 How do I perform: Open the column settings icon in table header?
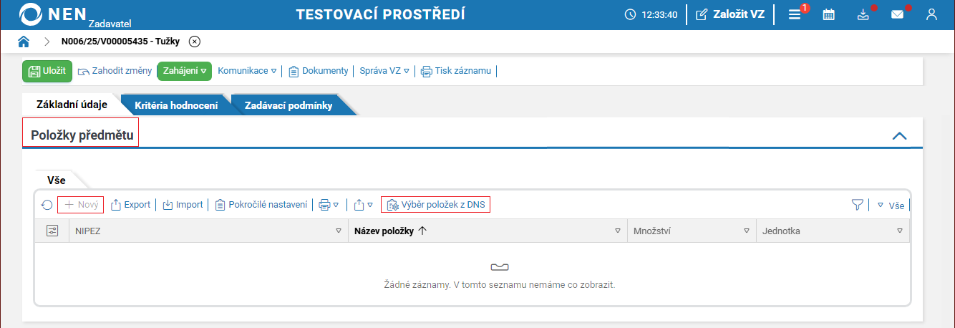[x=52, y=231]
